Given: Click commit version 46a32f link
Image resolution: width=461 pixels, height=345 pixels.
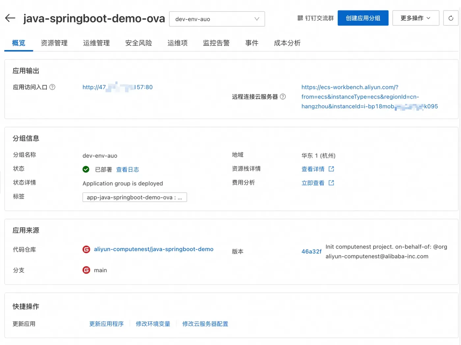Looking at the screenshot, I should [x=311, y=252].
